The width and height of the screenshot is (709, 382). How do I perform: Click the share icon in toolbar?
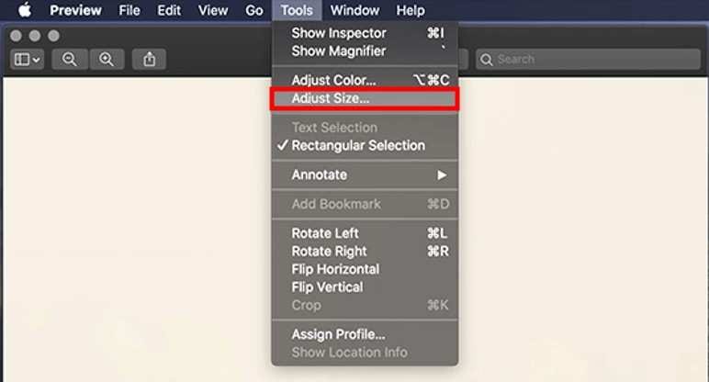click(150, 60)
